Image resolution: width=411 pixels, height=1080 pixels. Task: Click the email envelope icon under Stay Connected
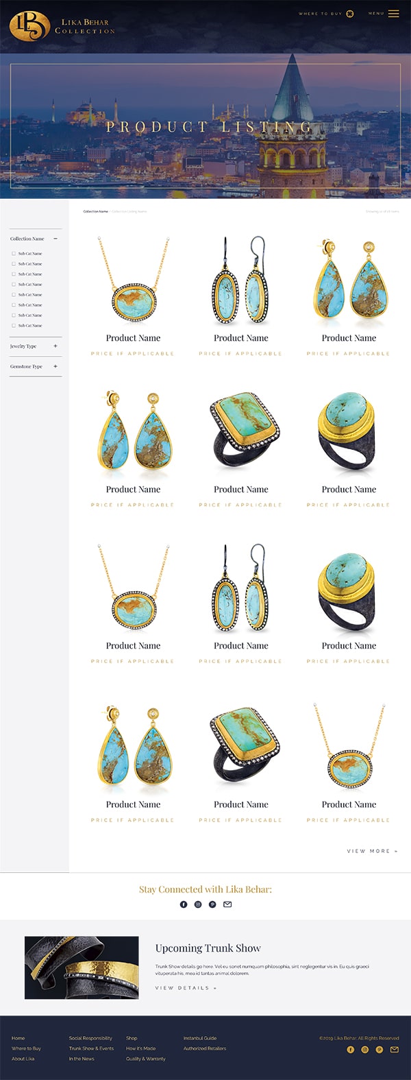point(227,904)
